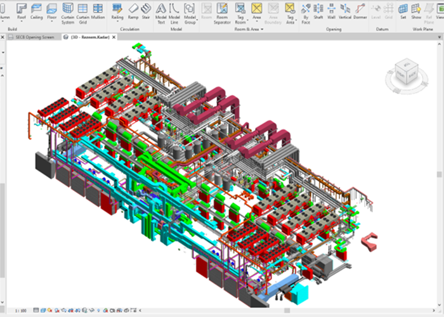
Task: Select the Room Separator tool
Action: (x=222, y=13)
